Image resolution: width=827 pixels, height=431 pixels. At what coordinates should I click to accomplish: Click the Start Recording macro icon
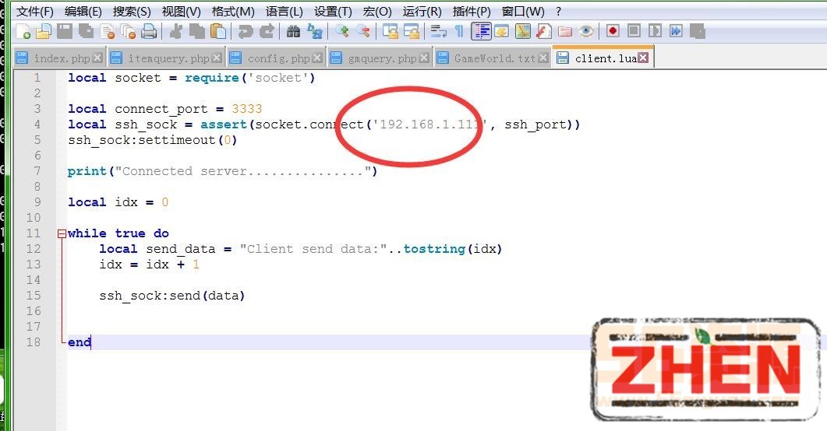pos(613,31)
